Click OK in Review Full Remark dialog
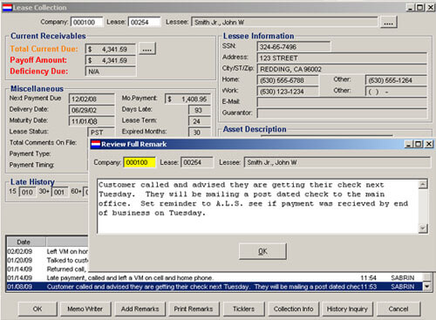 [x=262, y=251]
